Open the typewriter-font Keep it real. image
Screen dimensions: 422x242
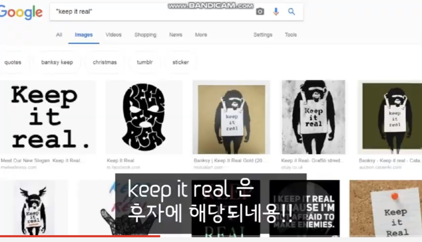pyautogui.click(x=48, y=117)
